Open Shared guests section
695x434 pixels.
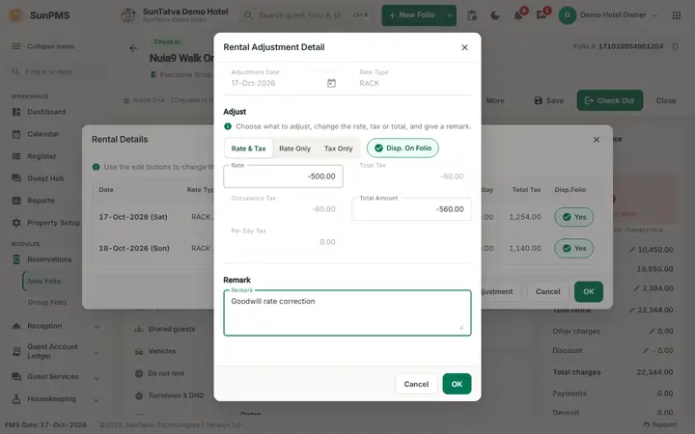165,329
